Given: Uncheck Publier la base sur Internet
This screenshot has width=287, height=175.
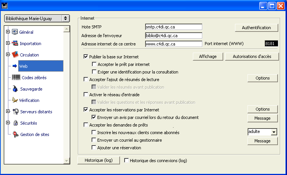Looking at the screenshot, I should [86, 57].
